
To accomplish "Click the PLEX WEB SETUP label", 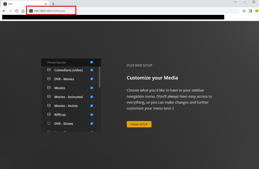I will (x=139, y=65).
